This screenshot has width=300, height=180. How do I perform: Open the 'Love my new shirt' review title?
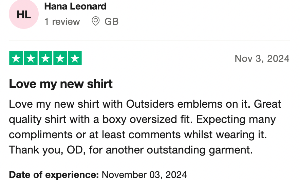61,84
